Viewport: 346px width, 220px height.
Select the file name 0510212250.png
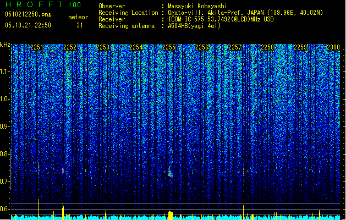(x=28, y=14)
